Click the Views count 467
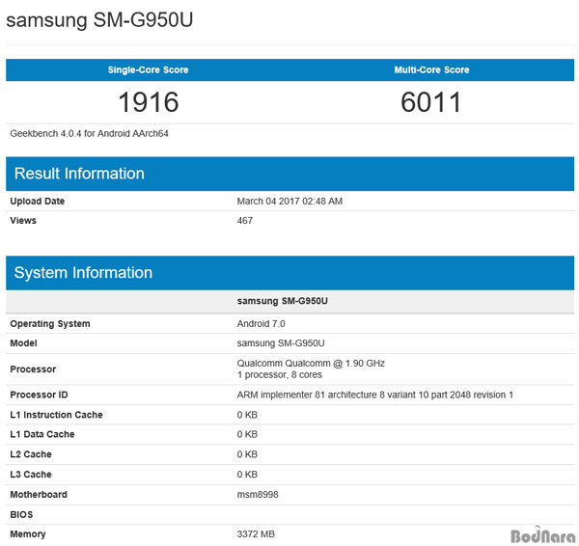579x546 pixels. [x=245, y=221]
